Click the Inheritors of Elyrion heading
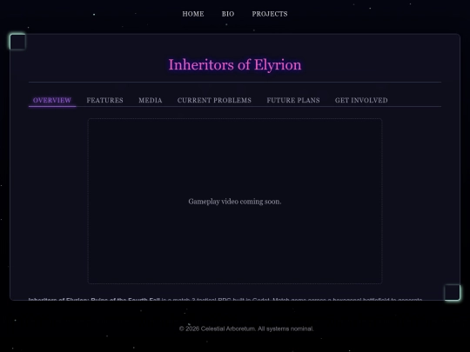470x352 pixels. tap(235, 64)
